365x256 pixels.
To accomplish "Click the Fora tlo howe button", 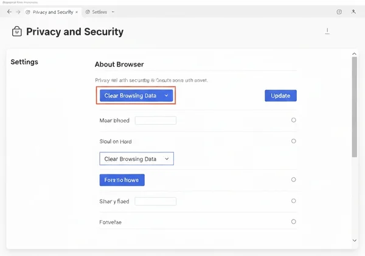I will pos(122,180).
